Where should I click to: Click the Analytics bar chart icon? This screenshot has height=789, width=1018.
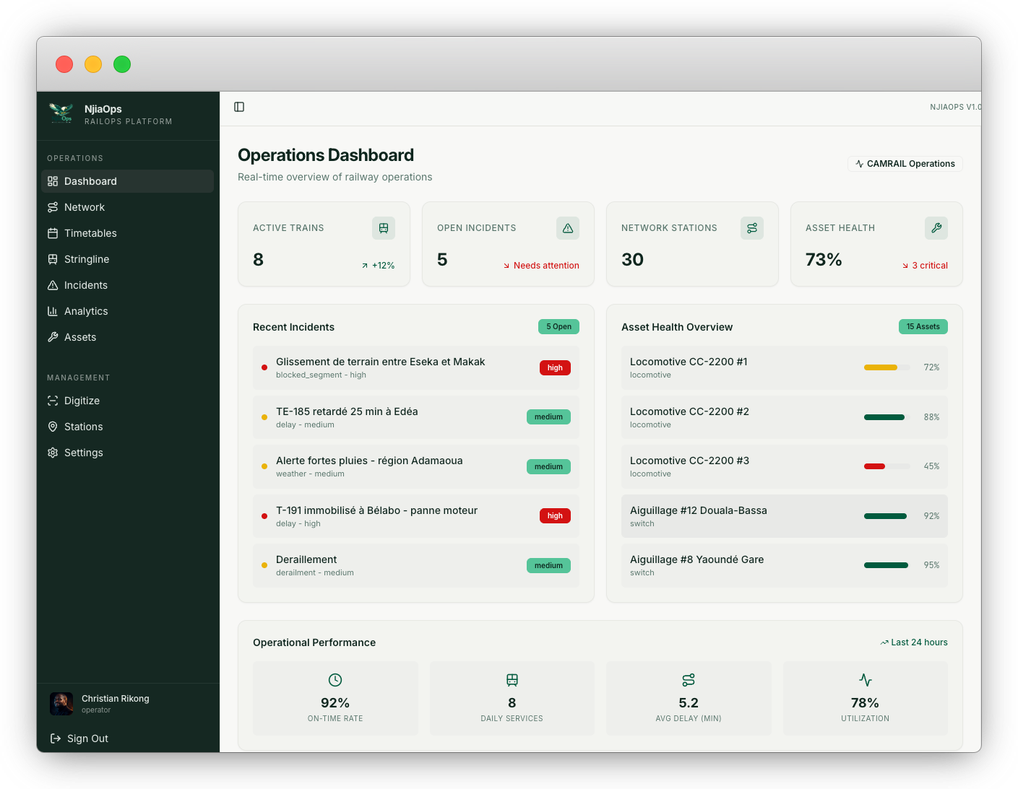point(53,311)
